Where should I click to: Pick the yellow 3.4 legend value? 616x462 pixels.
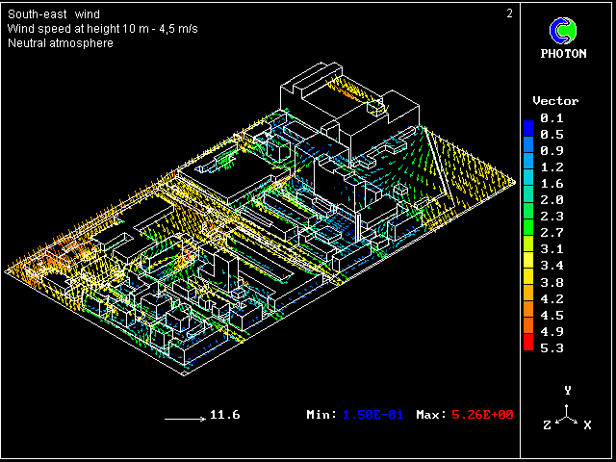pos(552,265)
